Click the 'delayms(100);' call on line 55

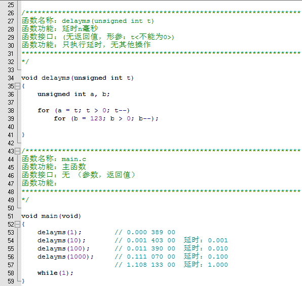pos(63,248)
